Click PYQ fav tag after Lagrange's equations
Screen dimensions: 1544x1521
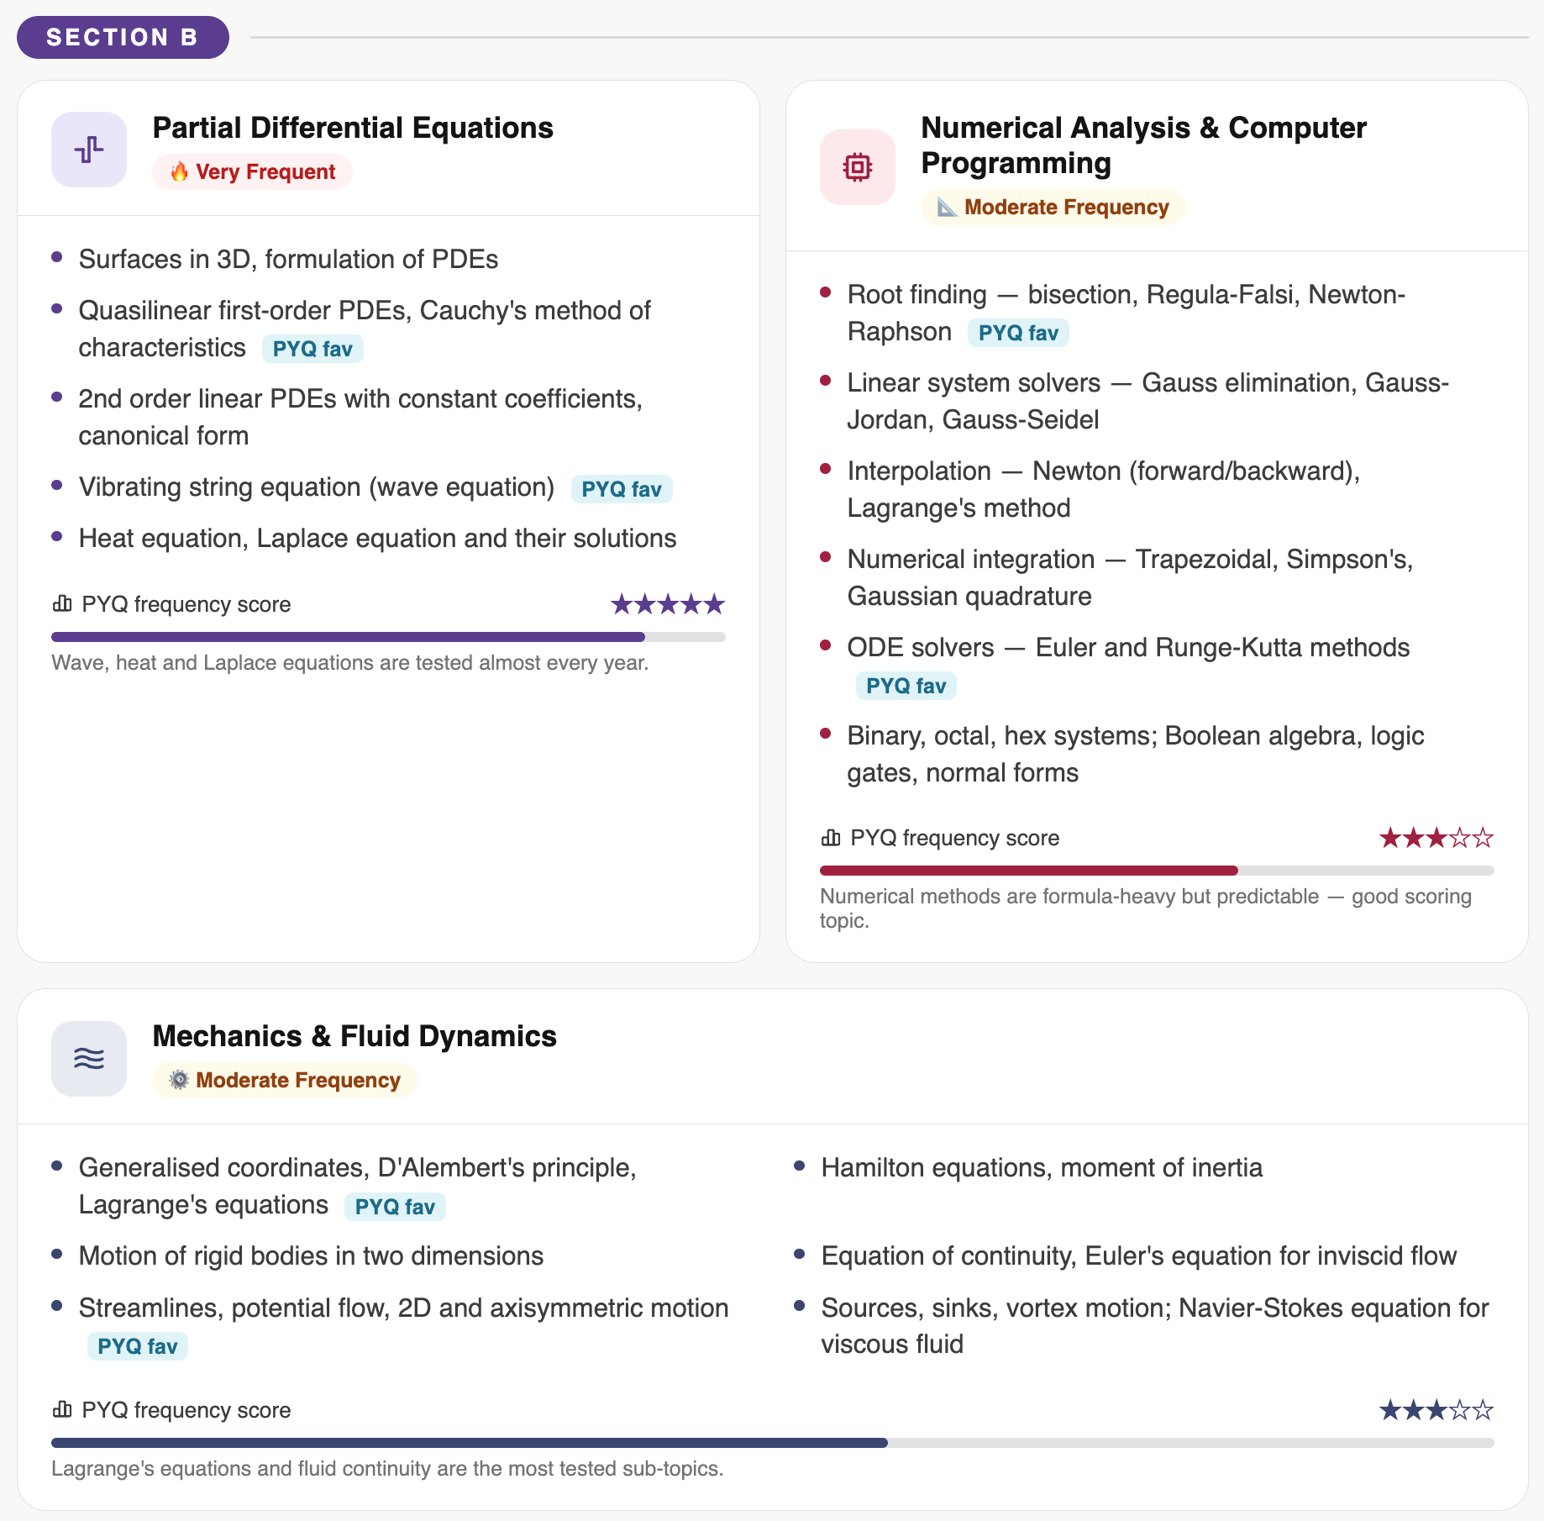point(395,1207)
